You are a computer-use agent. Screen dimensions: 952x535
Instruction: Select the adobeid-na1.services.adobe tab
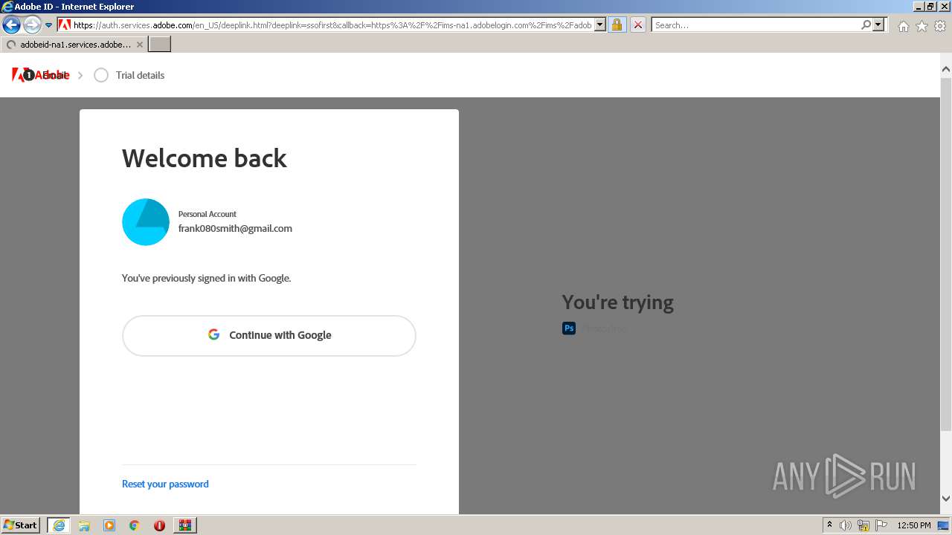(x=74, y=45)
